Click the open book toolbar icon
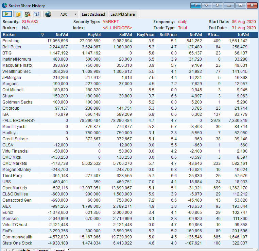This screenshot has width=259, height=251. coord(36,14)
